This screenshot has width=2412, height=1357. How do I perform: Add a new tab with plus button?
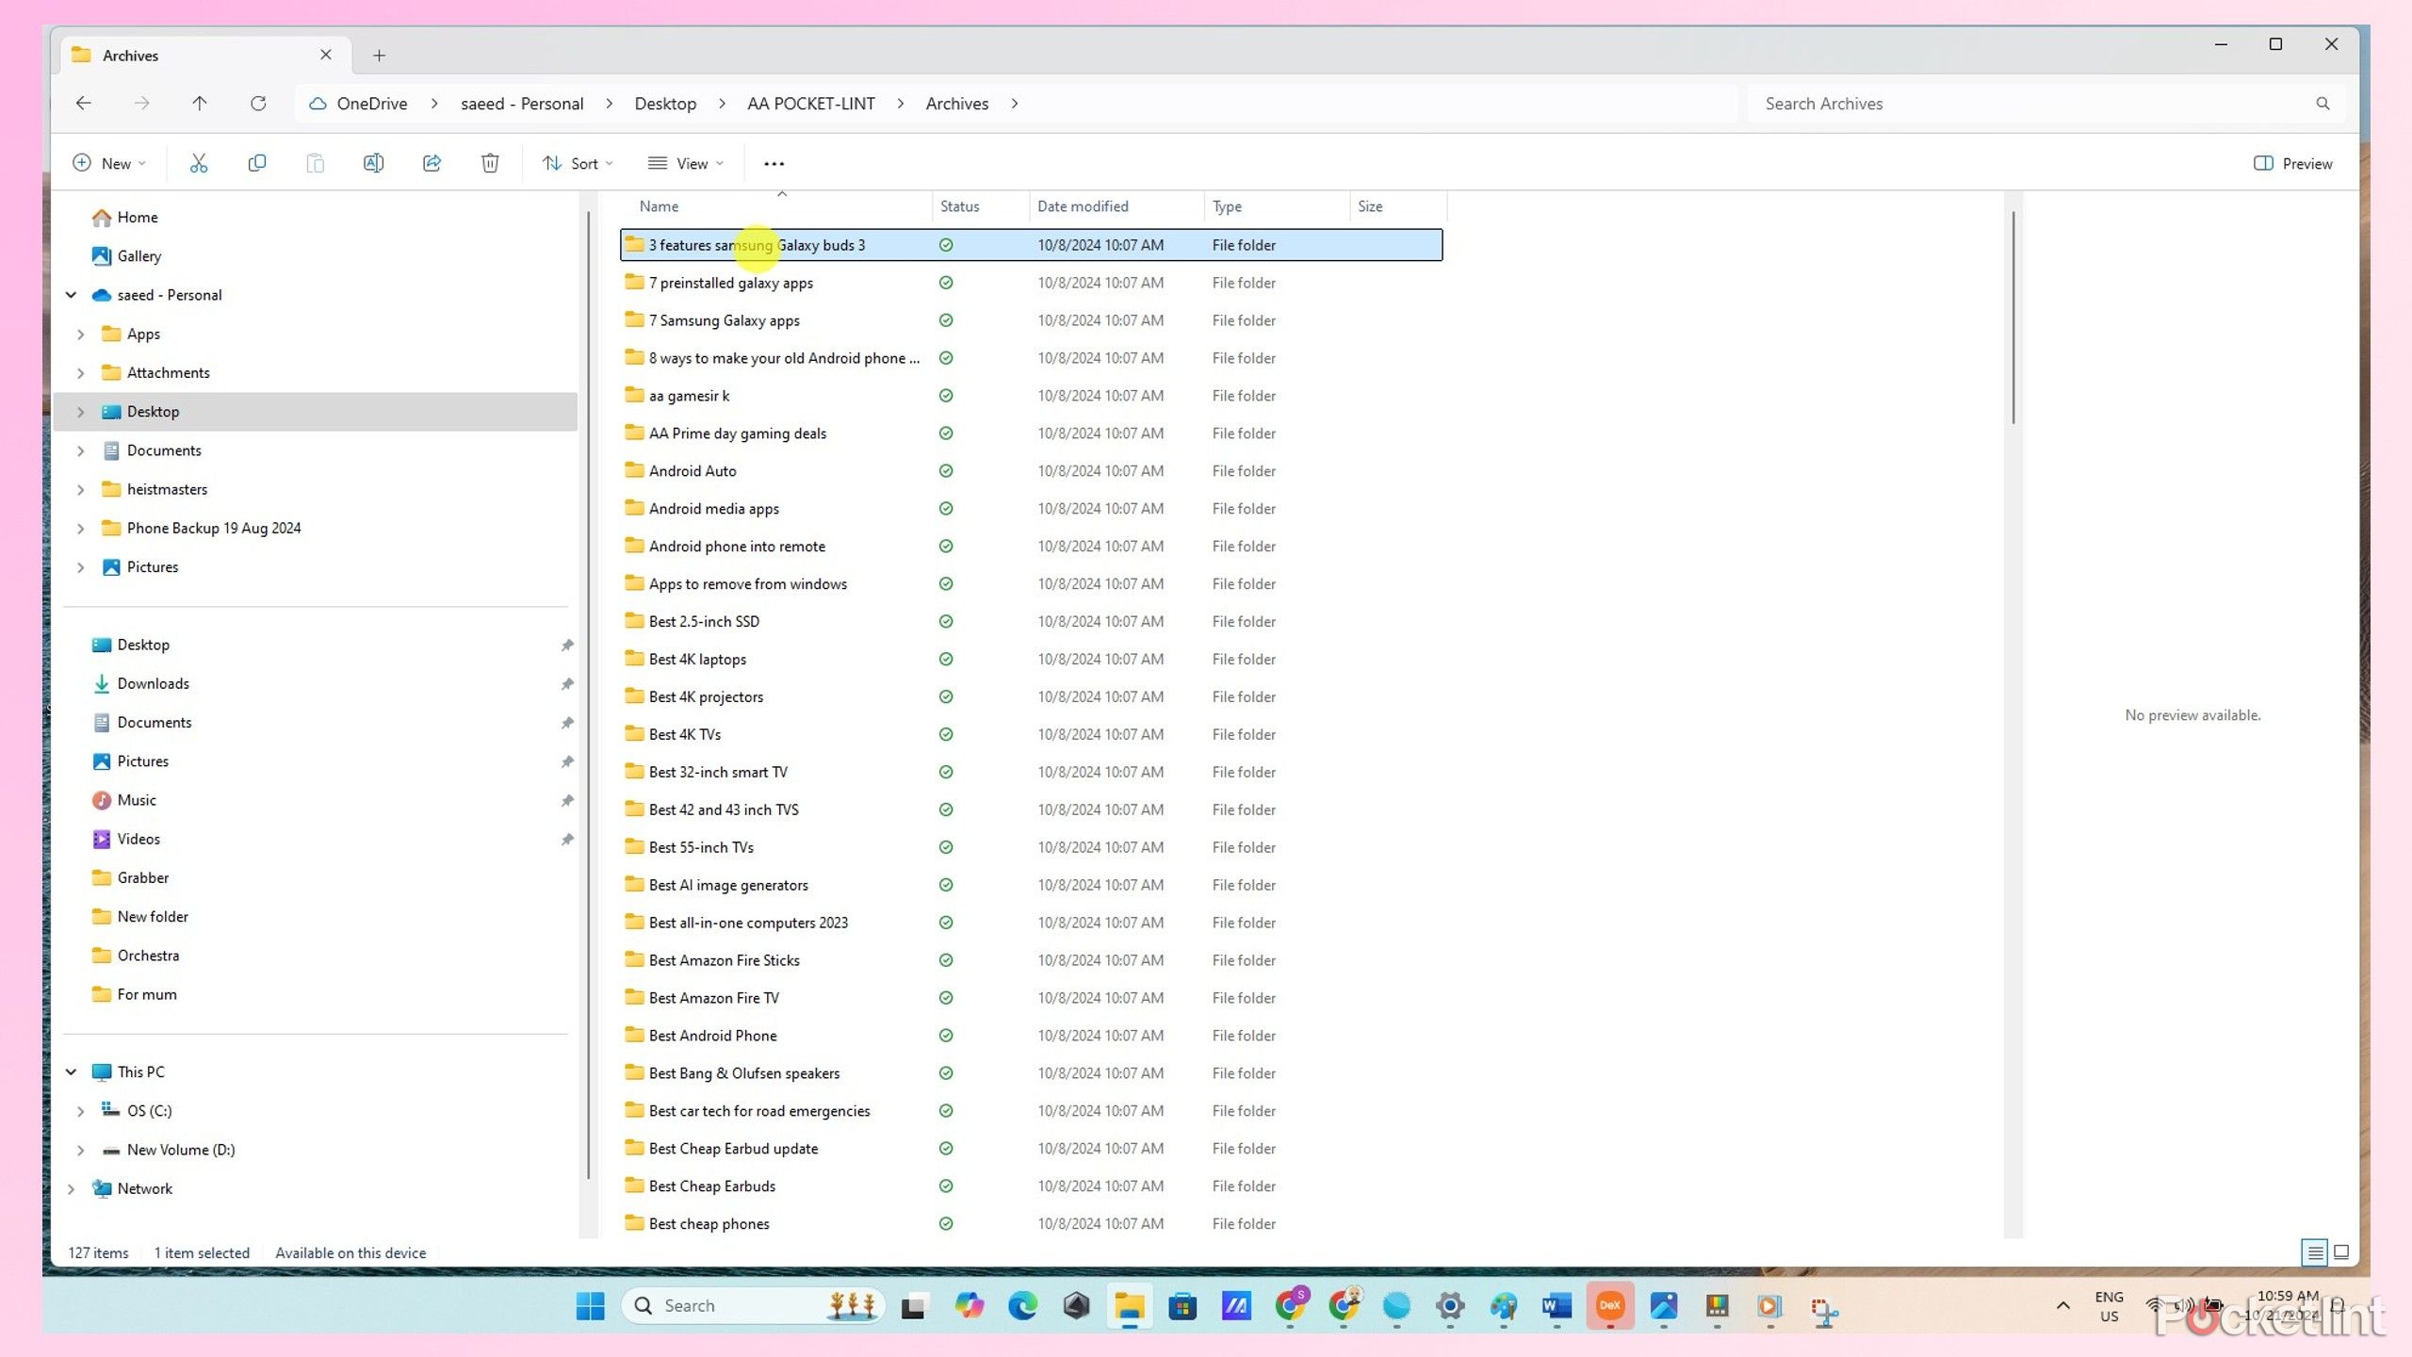tap(379, 56)
